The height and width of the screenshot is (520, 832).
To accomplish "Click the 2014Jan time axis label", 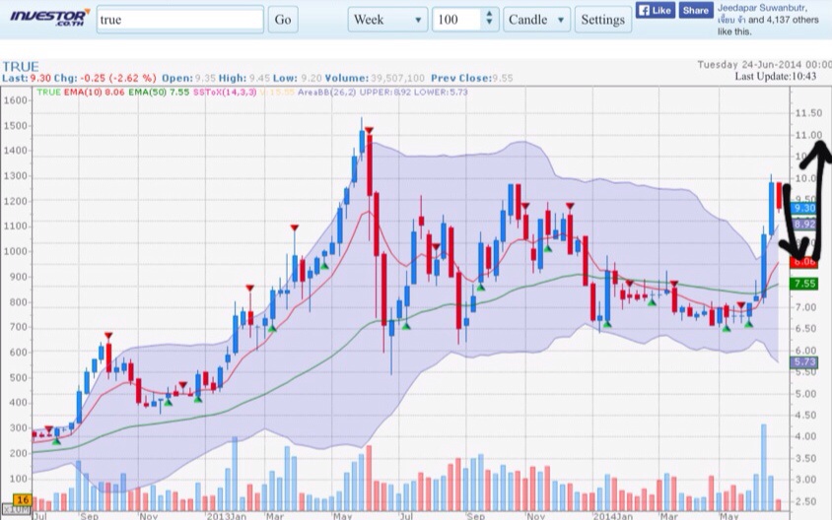I will [612, 516].
